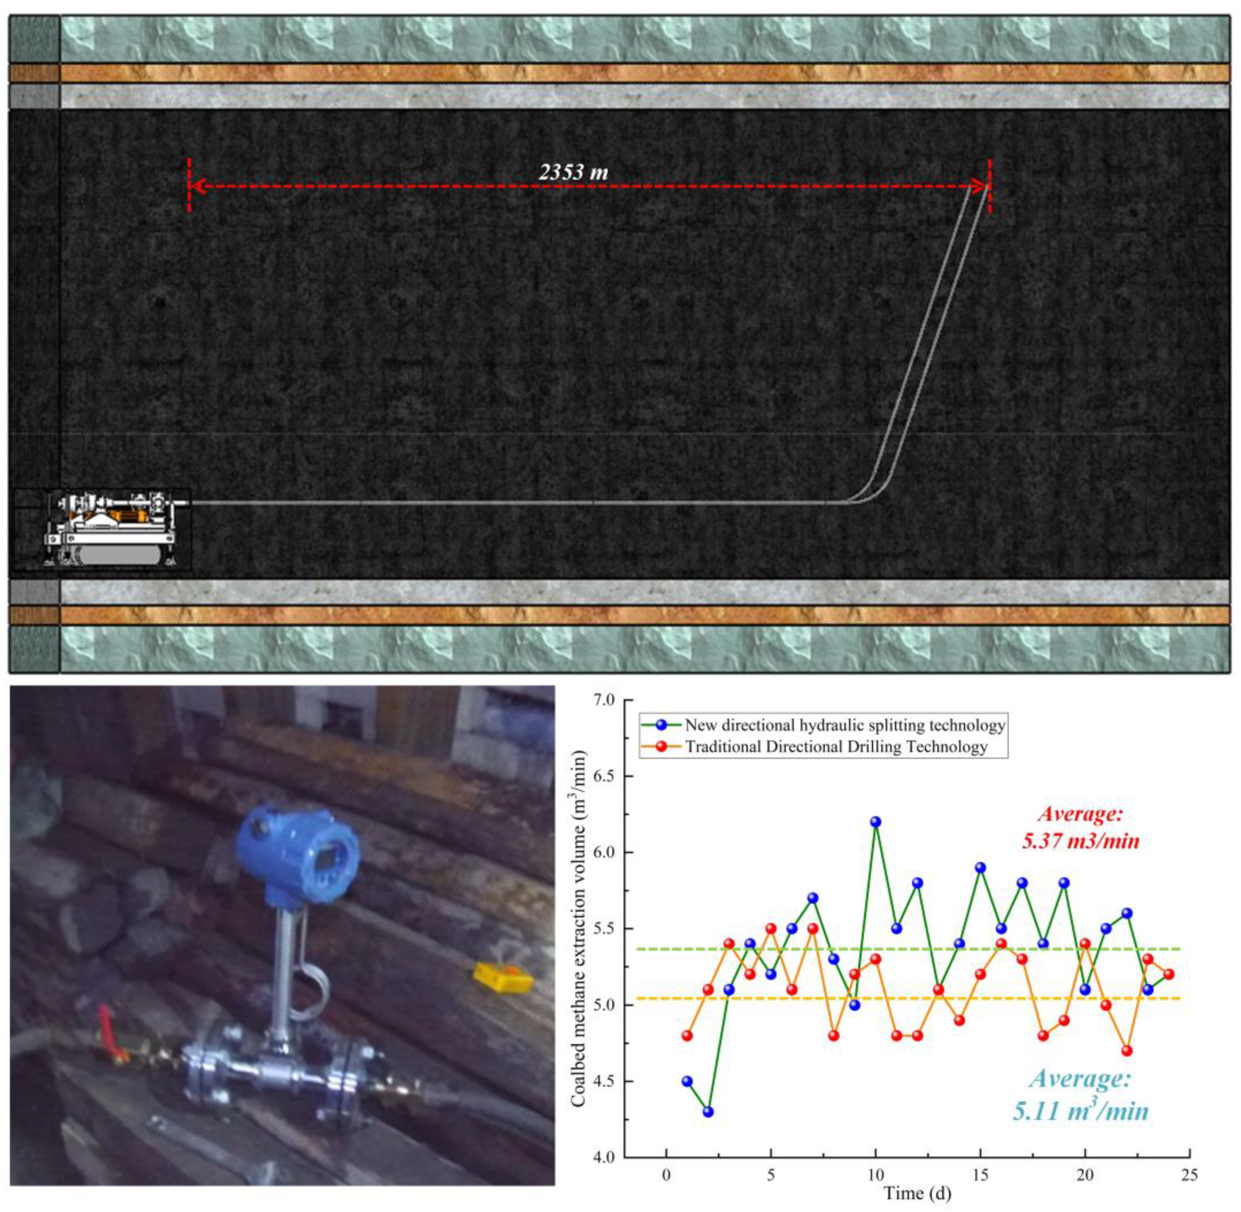Click the red Average 5.37 m3/min annotation

coord(1081,828)
